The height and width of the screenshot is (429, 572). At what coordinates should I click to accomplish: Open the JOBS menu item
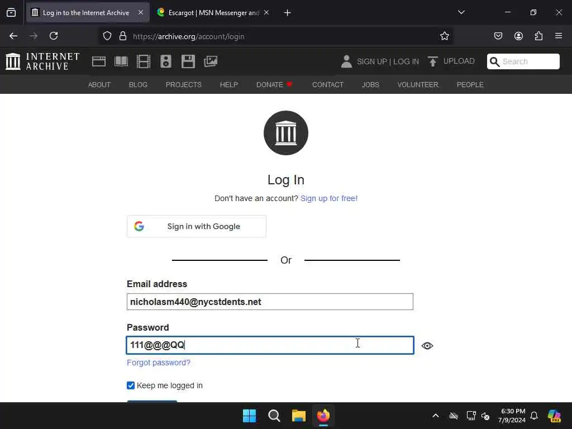pos(371,85)
